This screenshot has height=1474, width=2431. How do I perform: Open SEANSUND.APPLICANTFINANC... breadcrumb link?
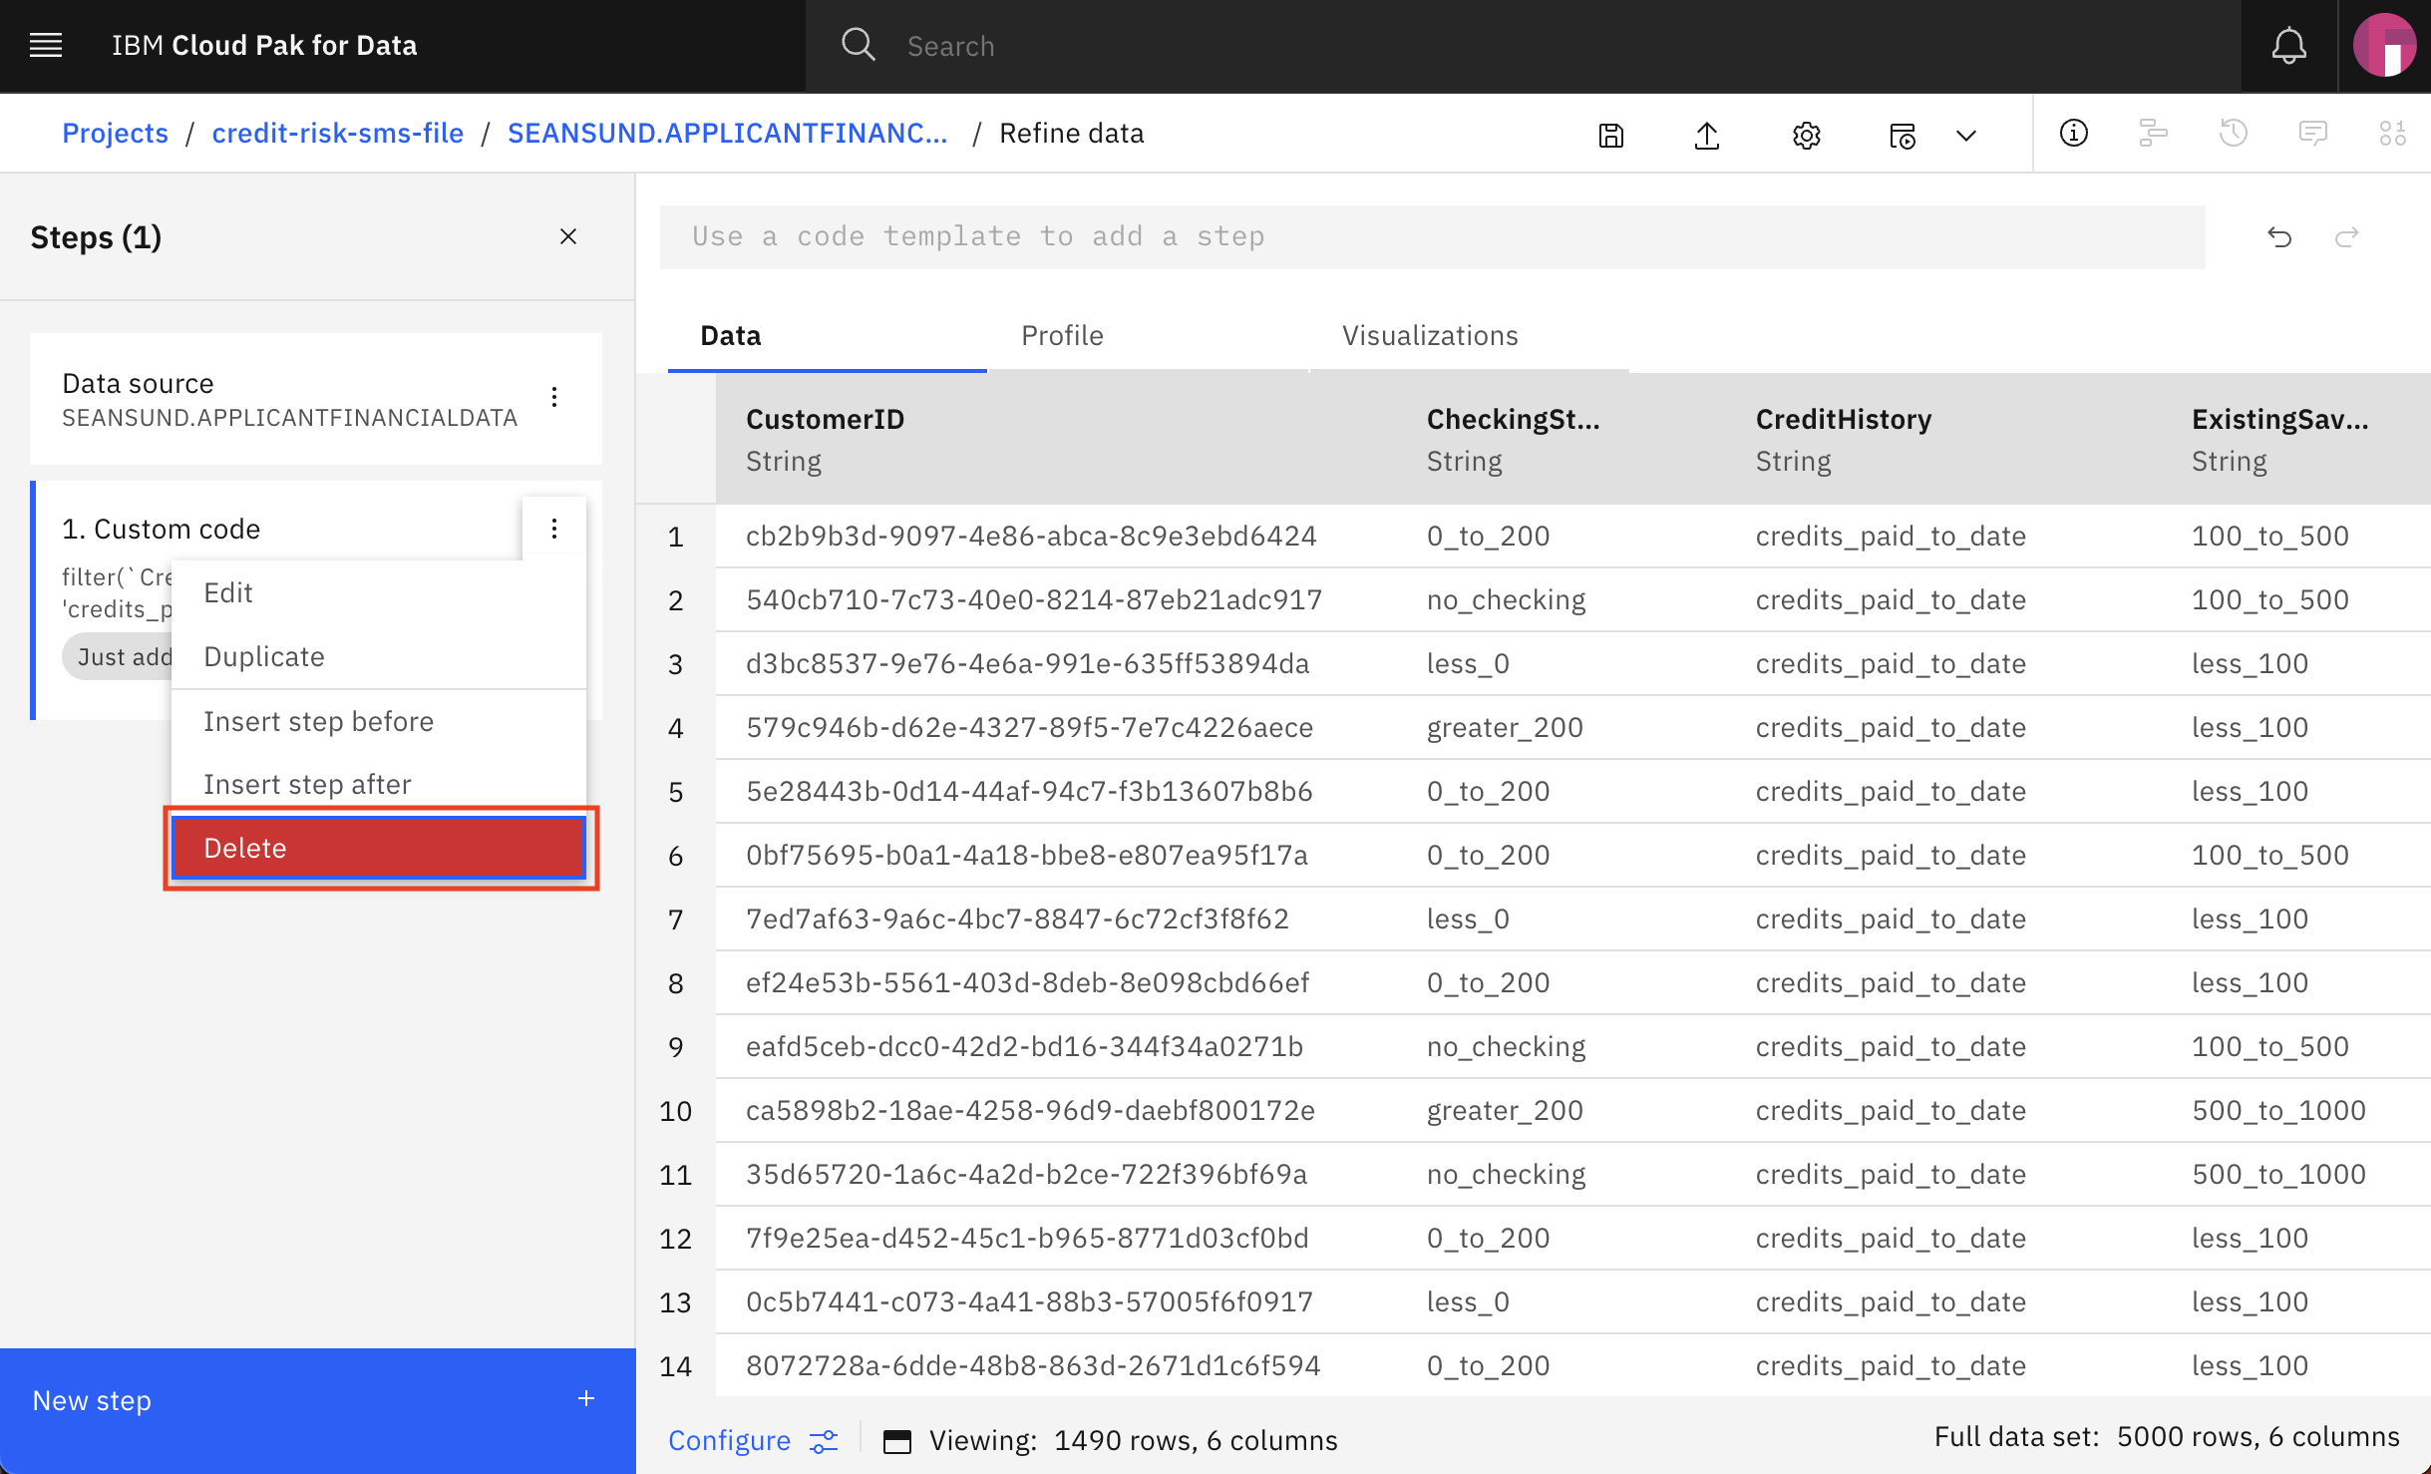[728, 134]
